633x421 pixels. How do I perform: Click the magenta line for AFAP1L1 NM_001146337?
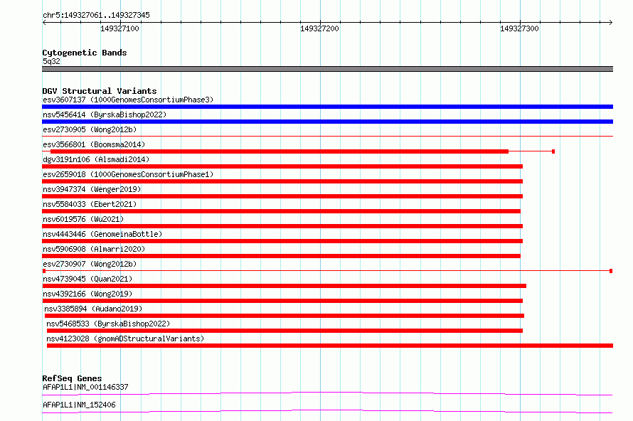[x=327, y=393]
